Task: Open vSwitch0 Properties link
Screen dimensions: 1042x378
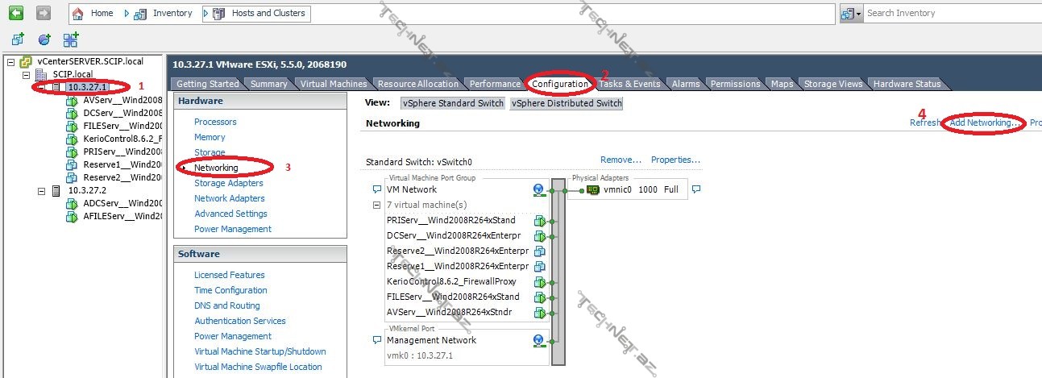Action: [x=675, y=160]
